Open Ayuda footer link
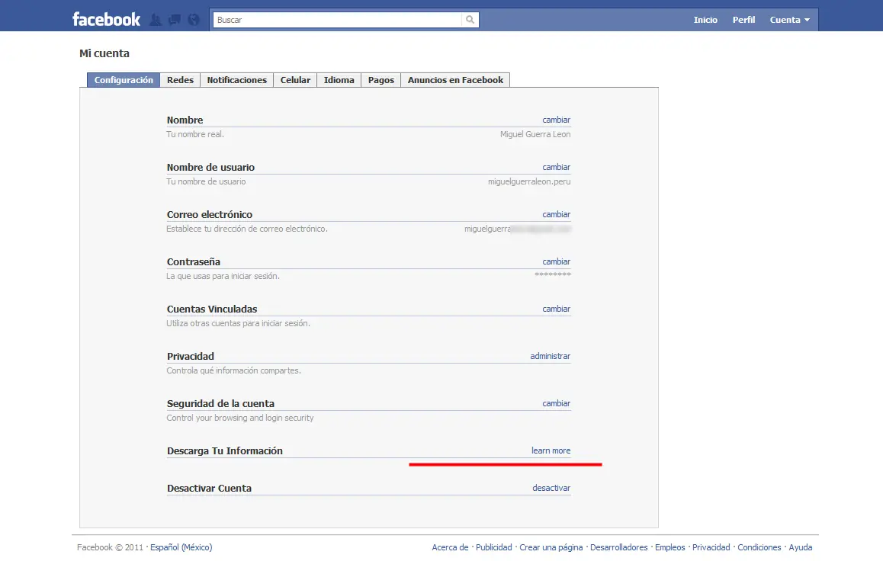The width and height of the screenshot is (883, 561). pyautogui.click(x=800, y=547)
